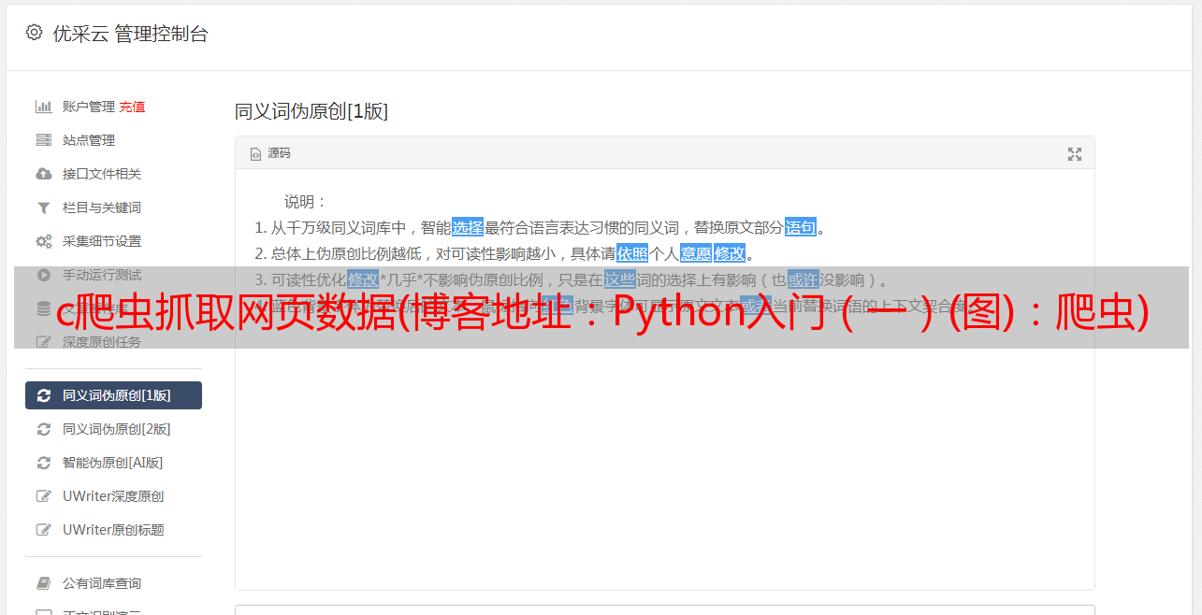The height and width of the screenshot is (615, 1202).
Task: Click highlighted 修改 after 意愿
Action: [730, 253]
